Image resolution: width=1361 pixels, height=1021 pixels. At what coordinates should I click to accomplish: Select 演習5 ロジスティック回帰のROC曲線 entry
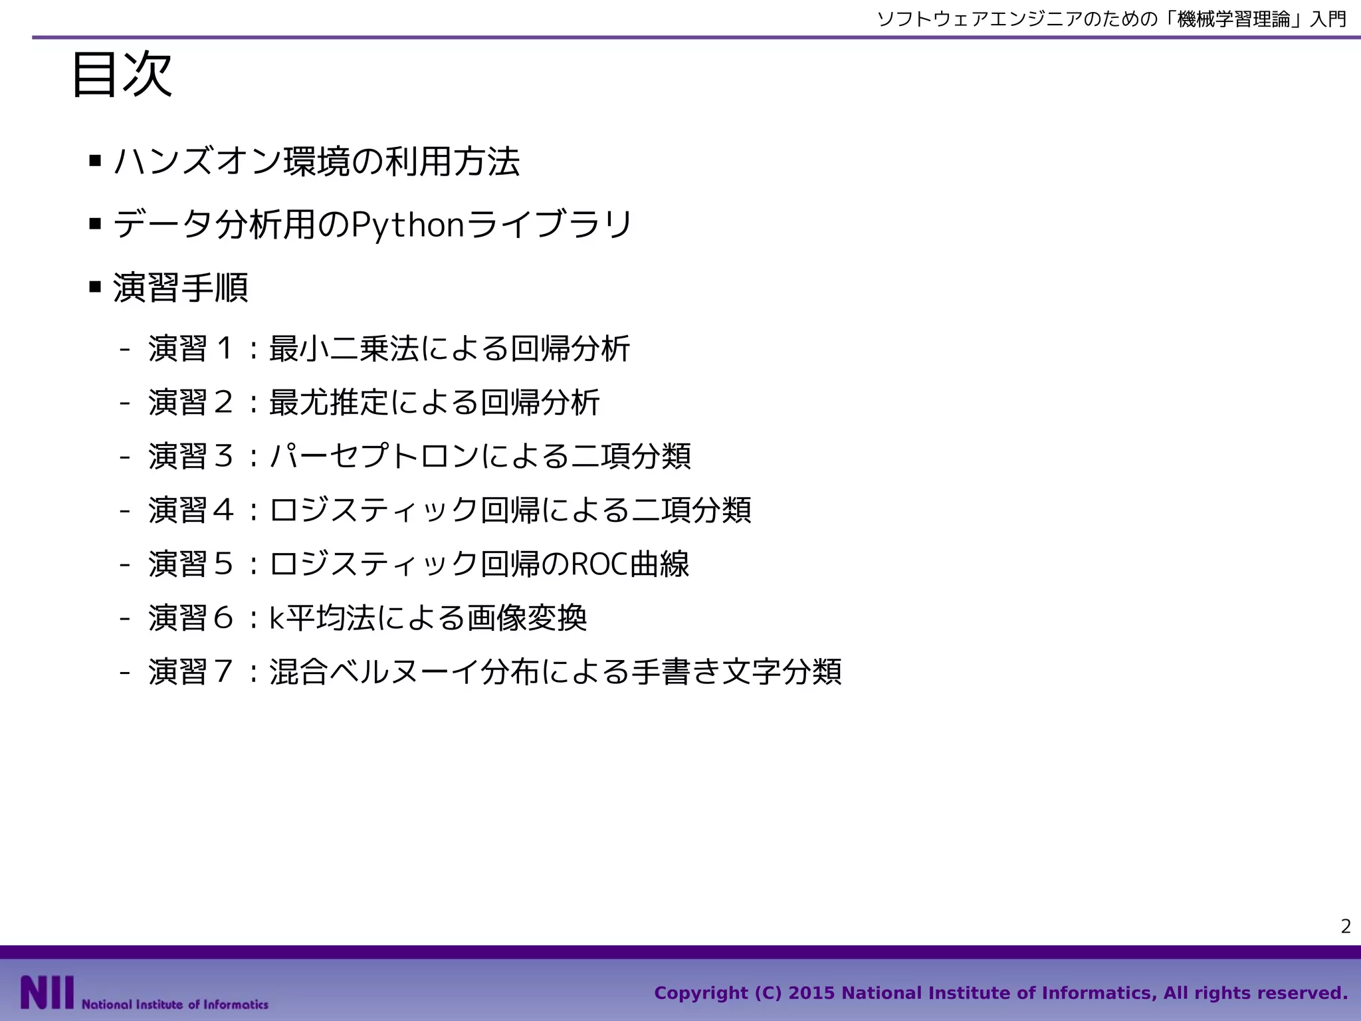(419, 564)
